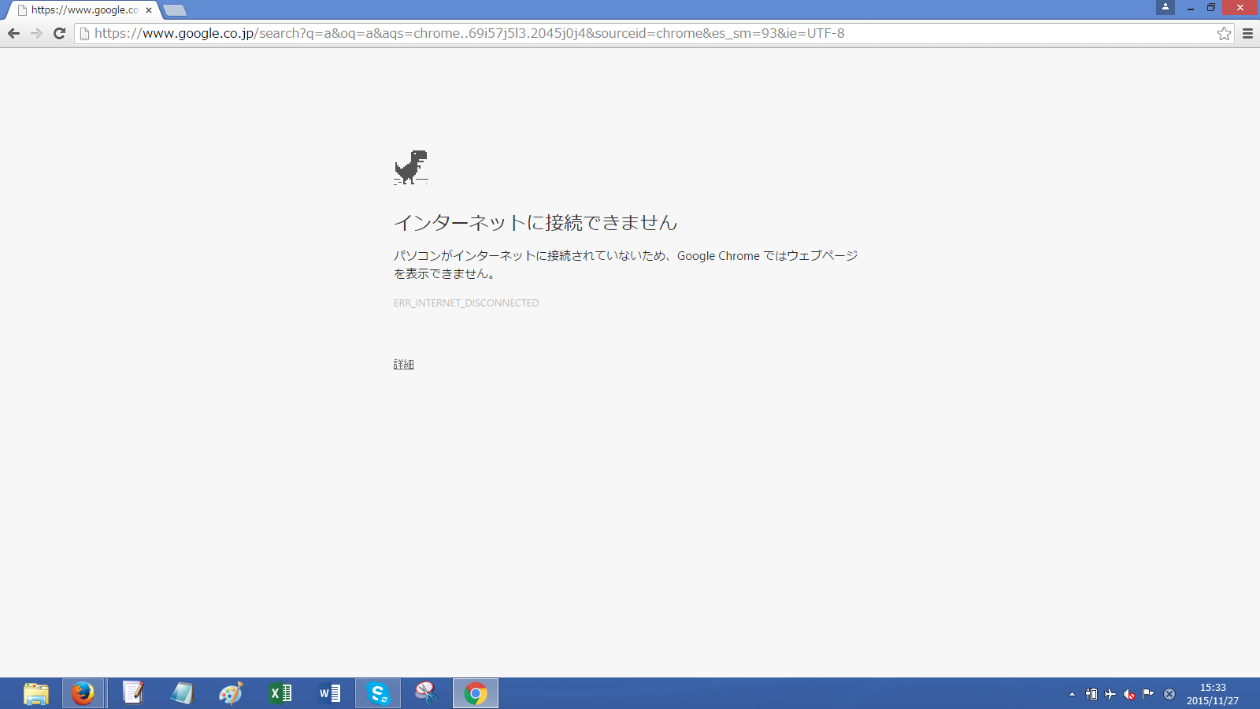This screenshot has height=709, width=1260.
Task: Go back using the browser back arrow
Action: coord(13,33)
